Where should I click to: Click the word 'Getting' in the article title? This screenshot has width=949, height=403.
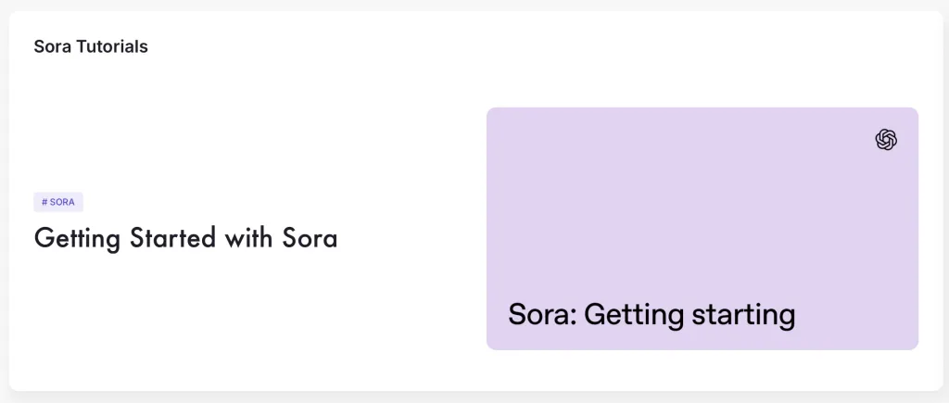[77, 239]
